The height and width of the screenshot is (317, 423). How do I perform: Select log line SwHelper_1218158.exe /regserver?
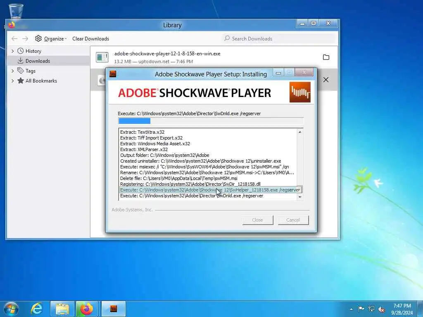(x=210, y=190)
